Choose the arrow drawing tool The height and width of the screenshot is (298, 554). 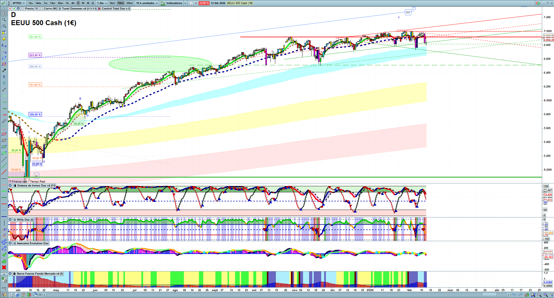tap(4, 70)
